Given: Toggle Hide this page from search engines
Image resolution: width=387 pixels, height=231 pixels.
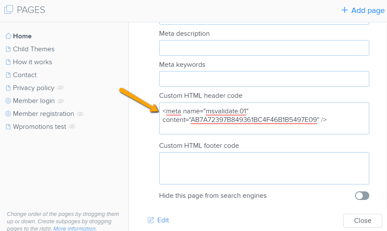Looking at the screenshot, I should 362,196.
